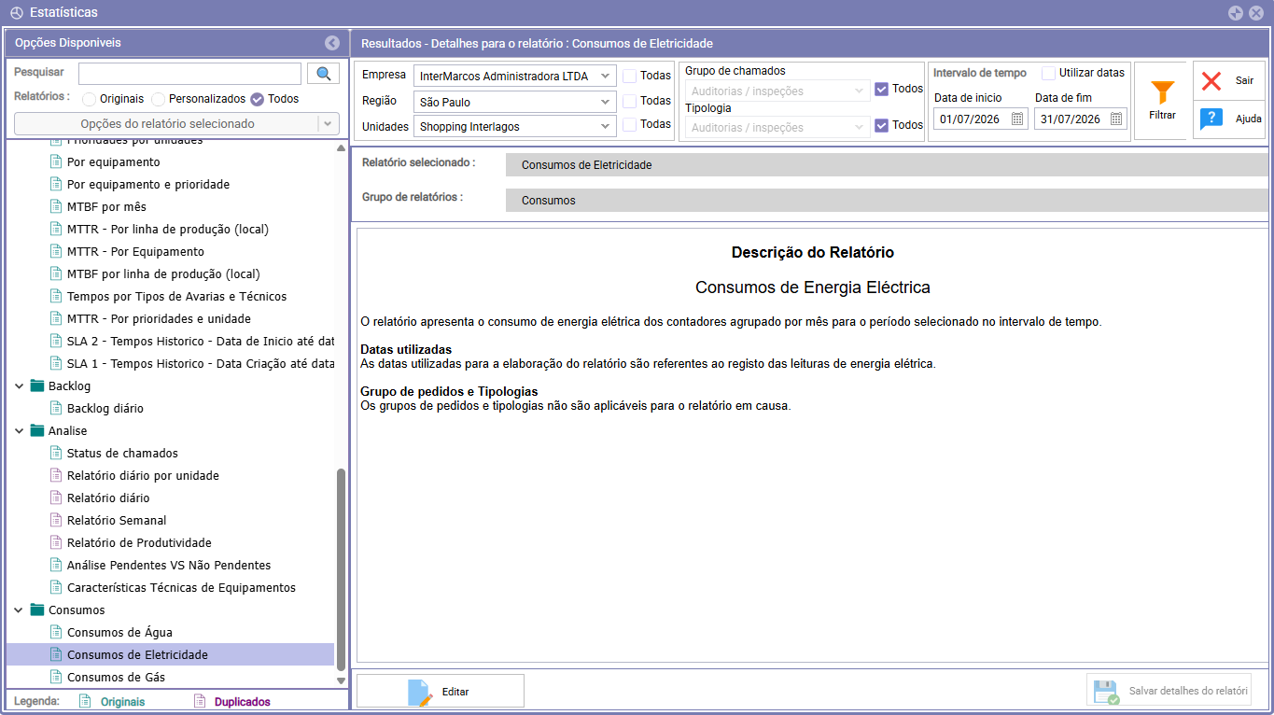Viewport: 1274px width, 715px height.
Task: Click document icon beside Backlog diário
Action: pyautogui.click(x=55, y=408)
